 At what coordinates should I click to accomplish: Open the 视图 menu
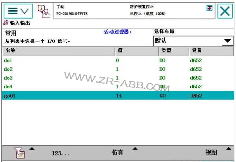(211, 152)
